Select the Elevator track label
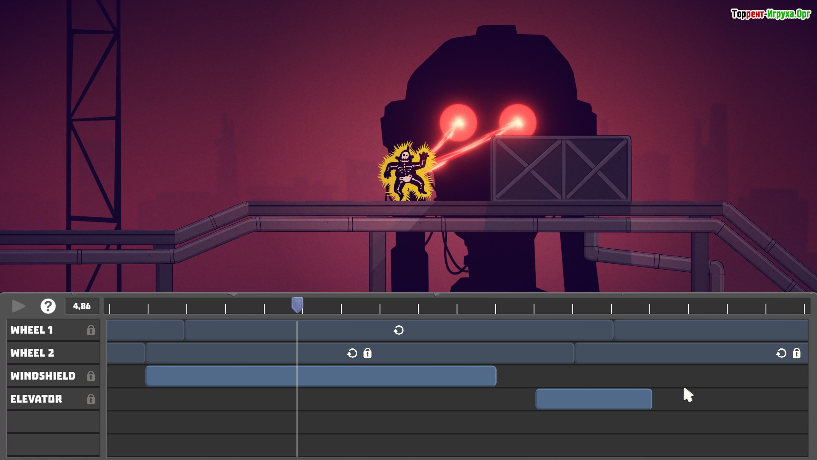817x460 pixels. (37, 399)
